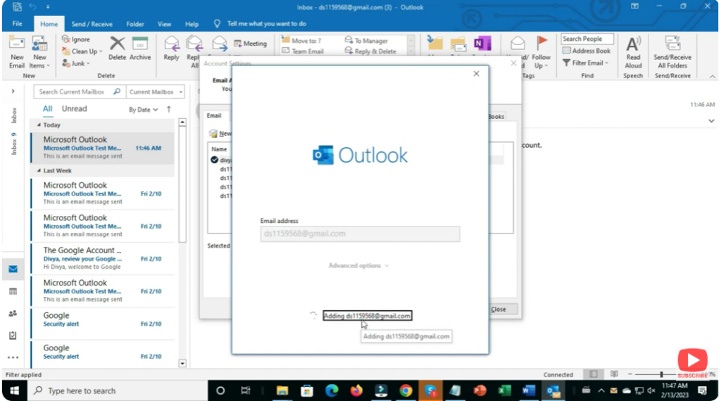This screenshot has height=401, width=721.
Task: Open the Tasks view in sidebar
Action: (13, 336)
